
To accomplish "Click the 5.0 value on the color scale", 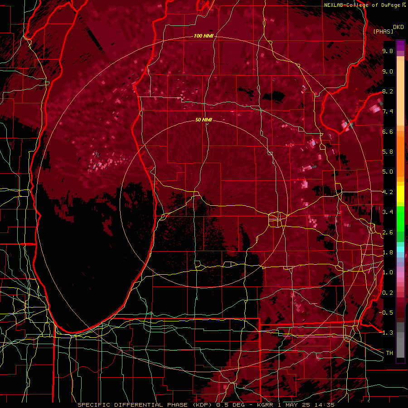I will pos(388,172).
